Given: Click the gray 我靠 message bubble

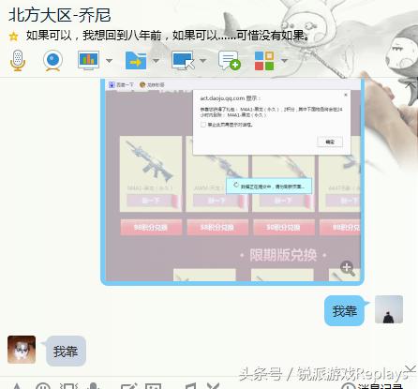Looking at the screenshot, I should [x=66, y=352].
